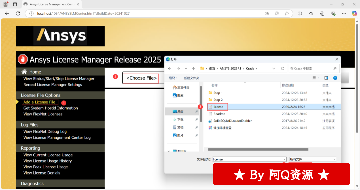
Task: Open View FlexNet Licenses
Action: 43,114
